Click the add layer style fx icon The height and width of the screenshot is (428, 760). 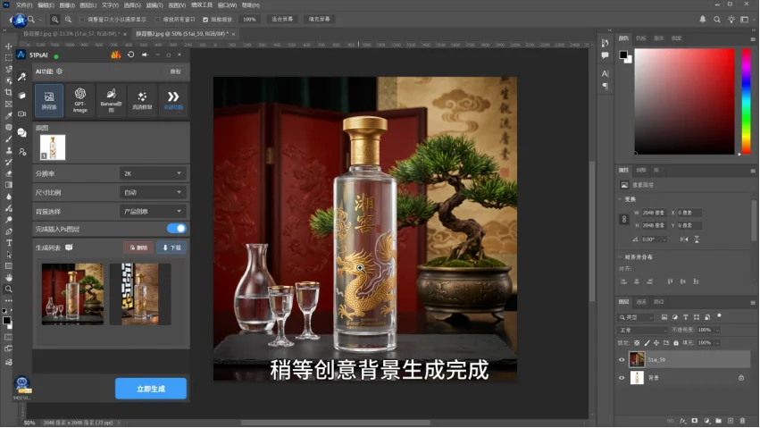pyautogui.click(x=683, y=421)
